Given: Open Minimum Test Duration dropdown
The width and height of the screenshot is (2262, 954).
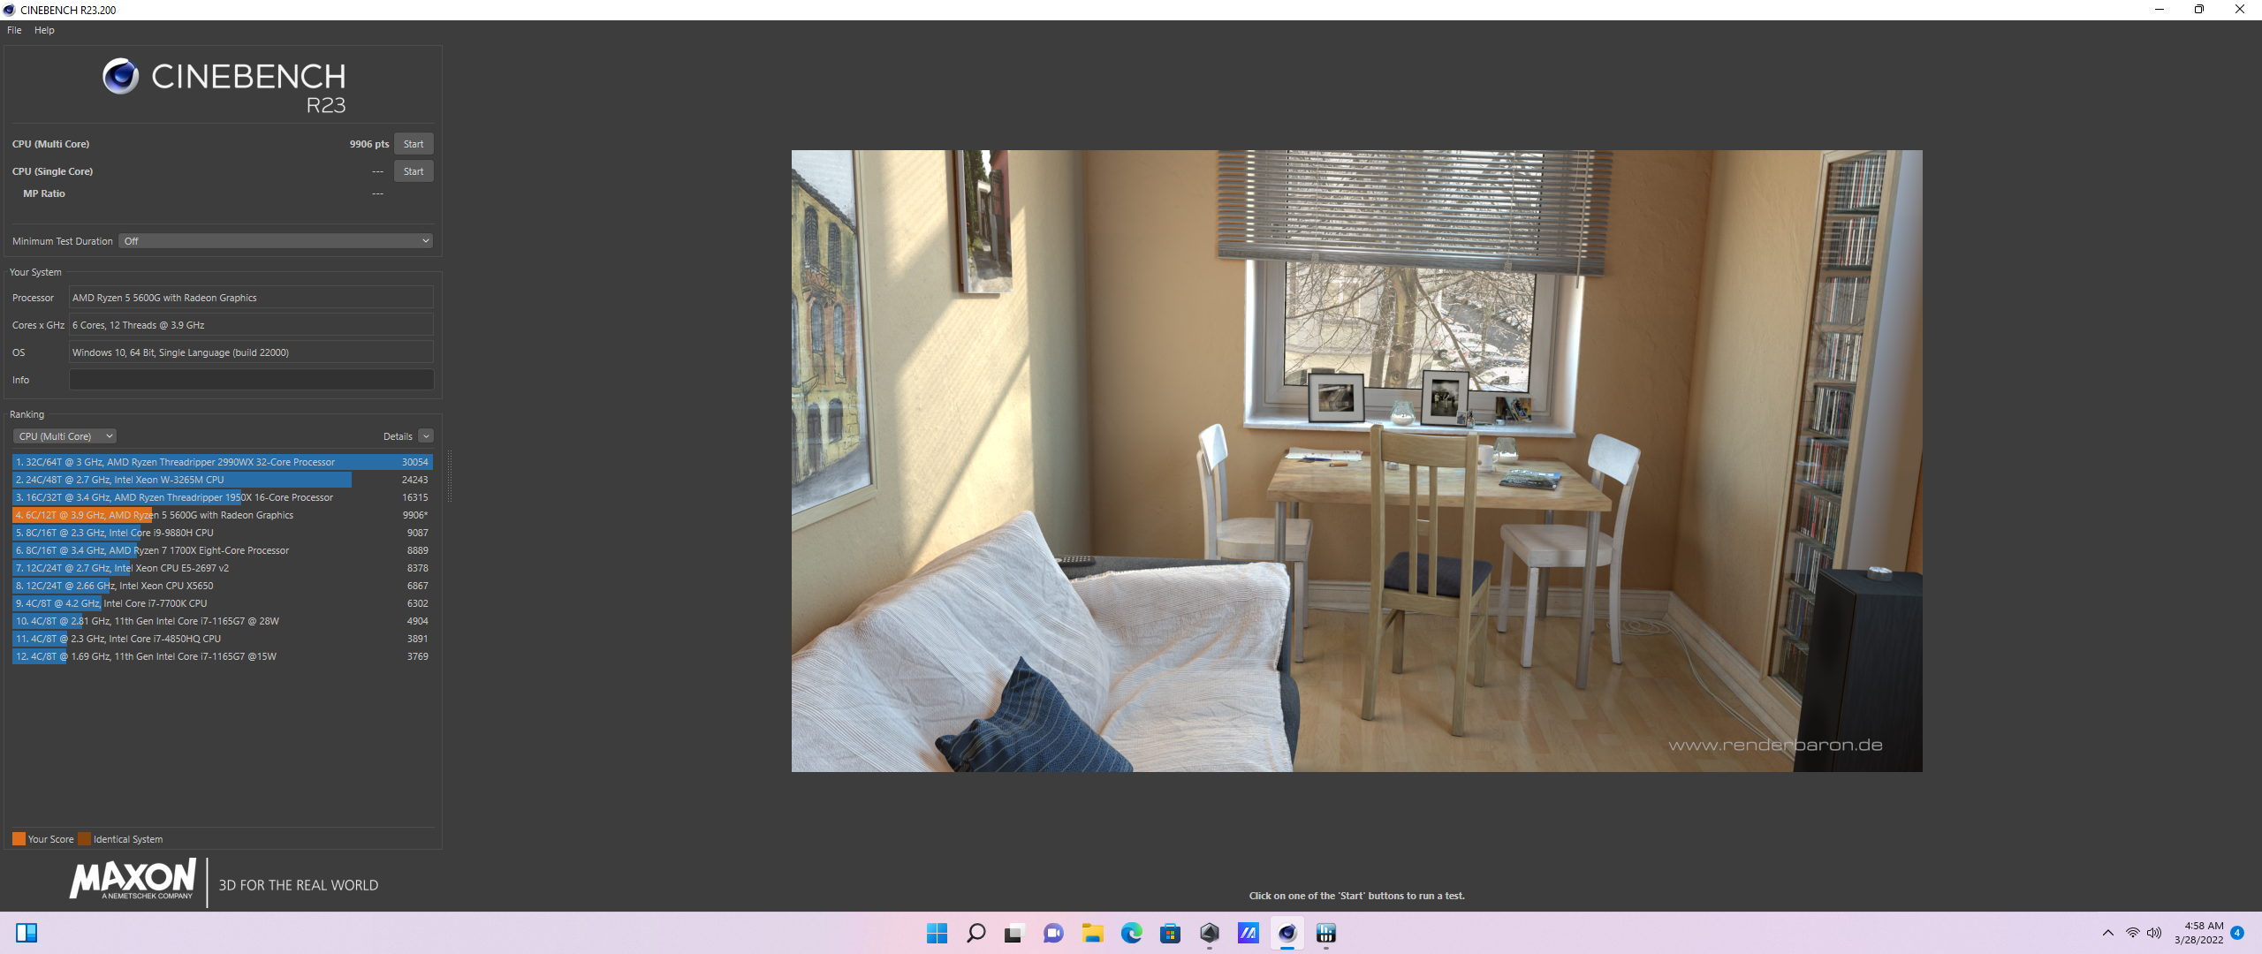Looking at the screenshot, I should [x=276, y=241].
